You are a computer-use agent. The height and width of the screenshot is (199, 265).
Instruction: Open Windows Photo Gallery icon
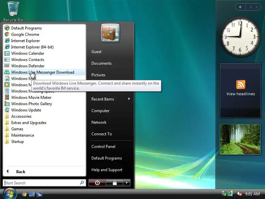[x=7, y=104]
